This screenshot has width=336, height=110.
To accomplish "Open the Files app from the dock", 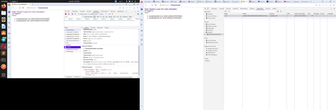I will (x=4, y=13).
